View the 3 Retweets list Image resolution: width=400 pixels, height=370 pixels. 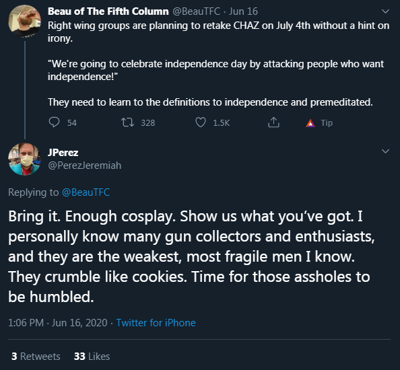tap(36, 357)
